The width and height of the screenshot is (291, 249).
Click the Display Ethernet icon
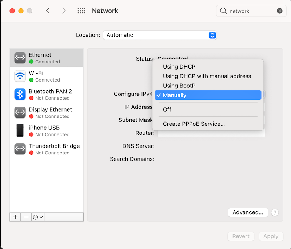pyautogui.click(x=20, y=112)
